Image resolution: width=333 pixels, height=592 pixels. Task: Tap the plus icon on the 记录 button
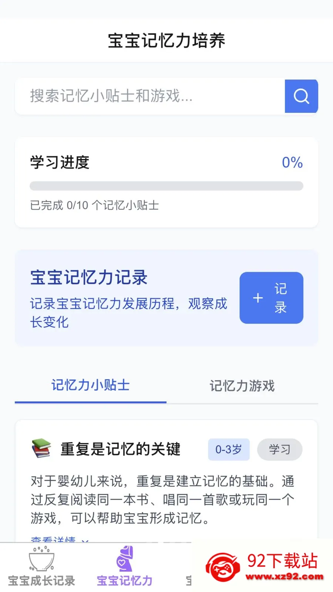pos(258,298)
